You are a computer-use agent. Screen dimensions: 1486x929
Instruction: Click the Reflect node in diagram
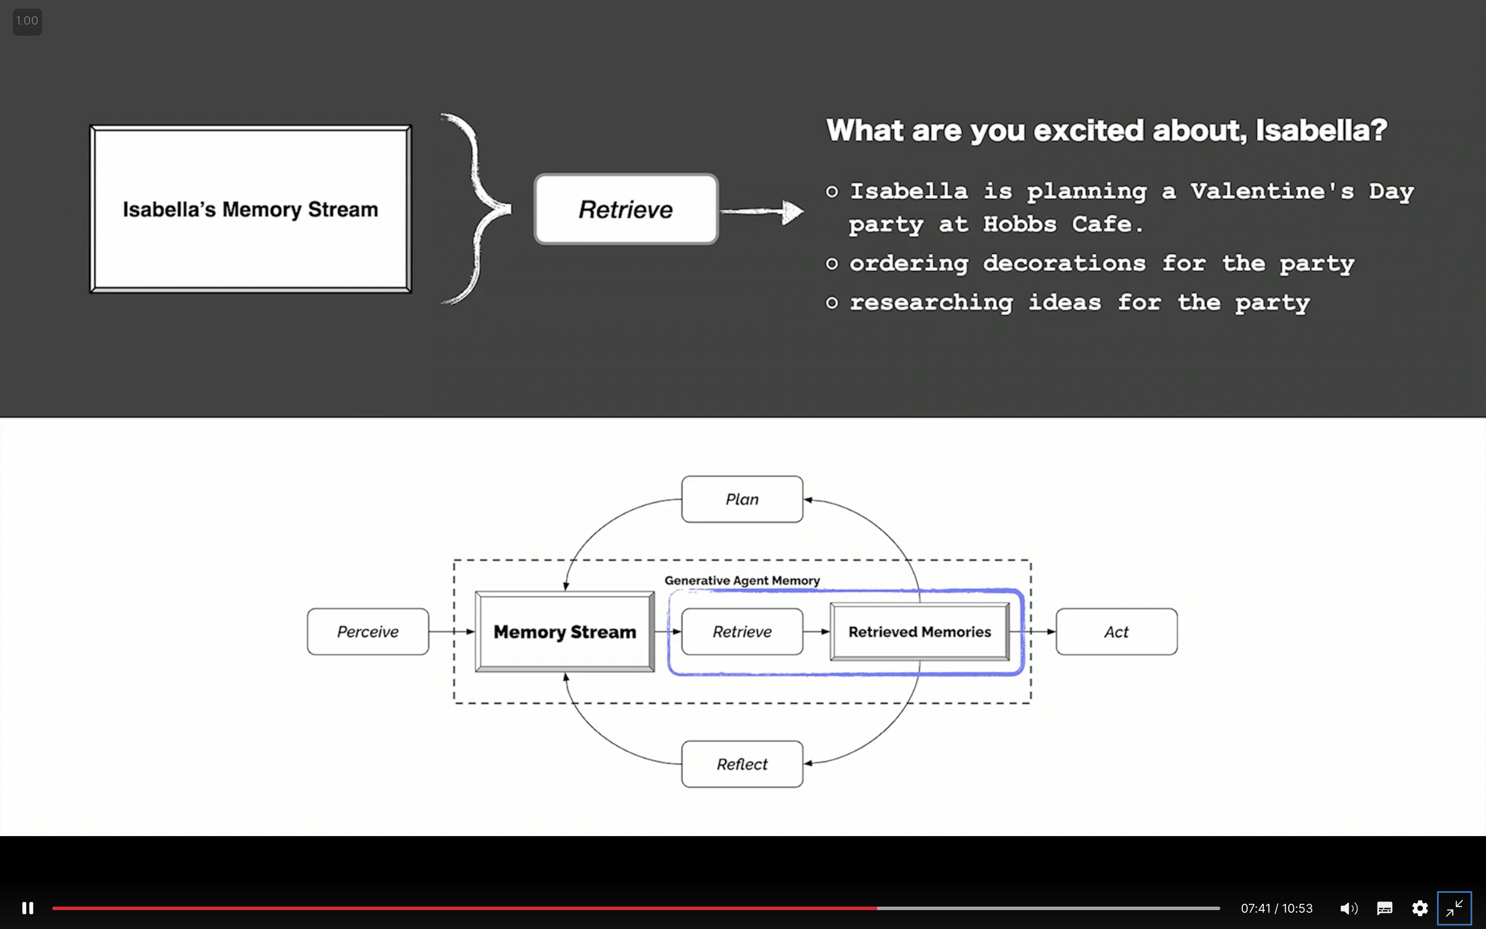point(742,764)
